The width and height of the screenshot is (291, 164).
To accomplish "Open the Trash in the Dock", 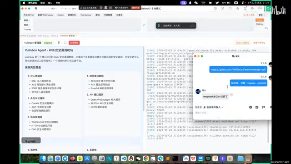I will pyautogui.click(x=248, y=159).
